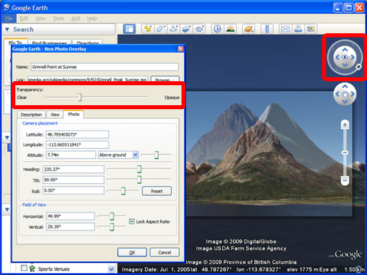The height and width of the screenshot is (275, 367).
Task: Click the Email envelope icon
Action: click(285, 29)
